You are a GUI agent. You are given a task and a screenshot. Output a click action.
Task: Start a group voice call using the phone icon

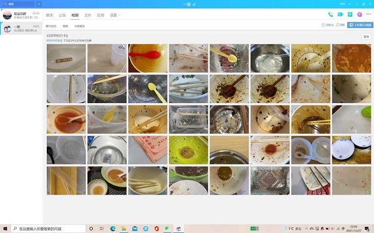pos(330,14)
